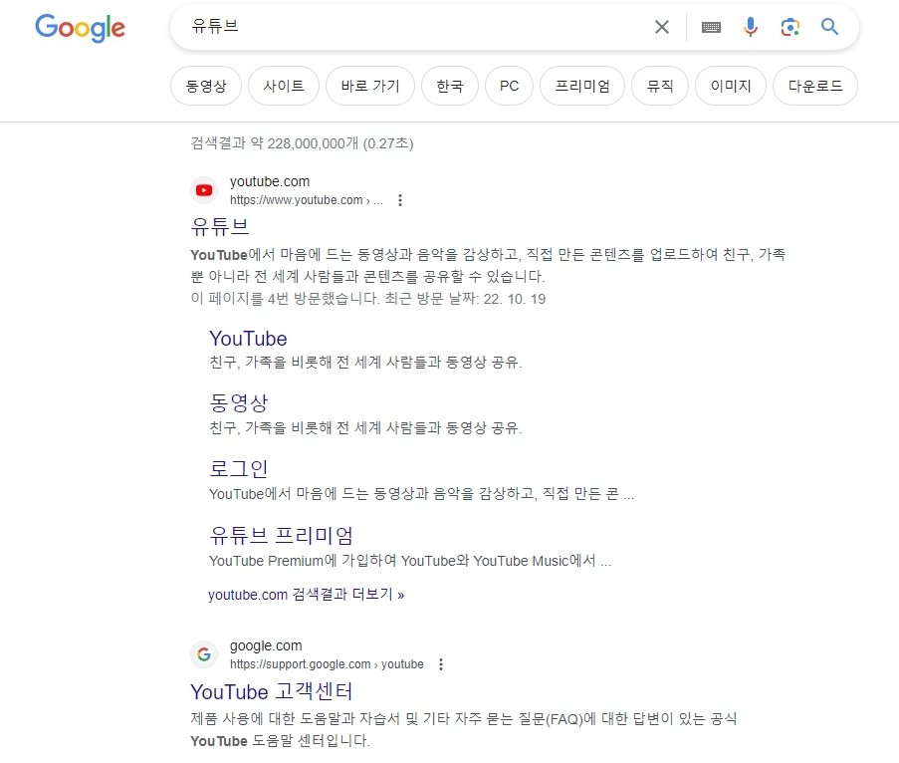
Task: Open the 로그인 sitelink
Action: pyautogui.click(x=239, y=469)
